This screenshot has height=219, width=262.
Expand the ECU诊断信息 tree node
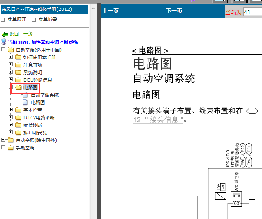click(11, 80)
